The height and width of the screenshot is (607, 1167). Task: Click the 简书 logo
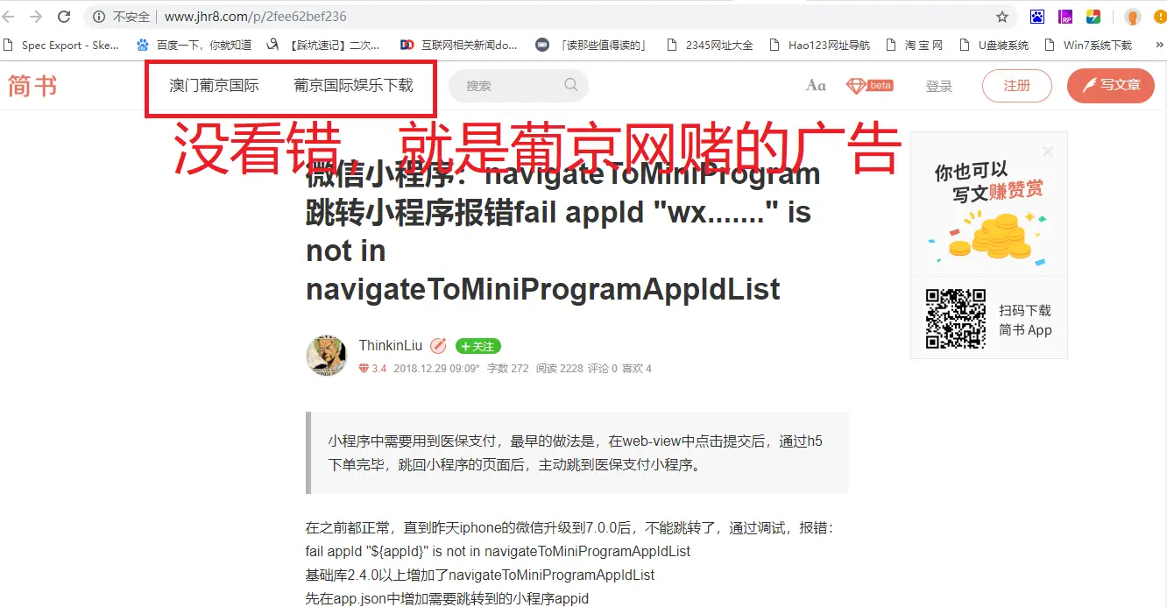[32, 86]
